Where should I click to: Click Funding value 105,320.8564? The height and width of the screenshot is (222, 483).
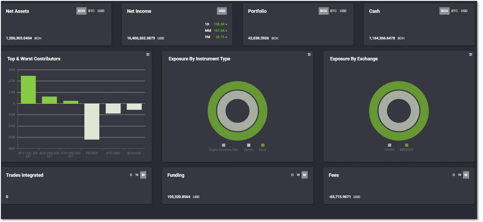179,197
